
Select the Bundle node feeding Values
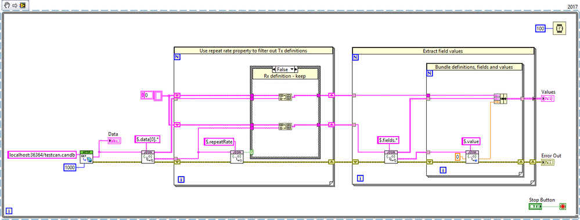coord(500,98)
